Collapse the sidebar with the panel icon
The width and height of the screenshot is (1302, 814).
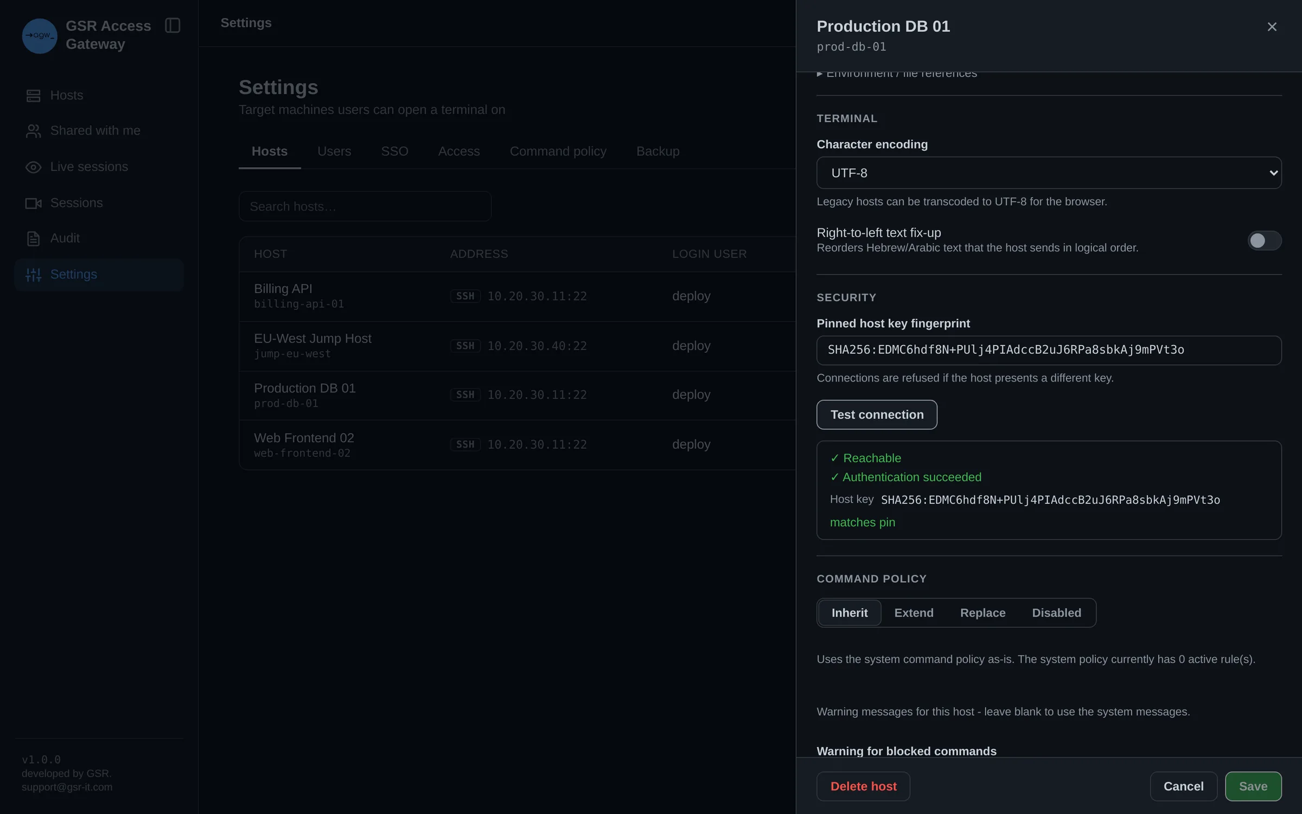173,26
